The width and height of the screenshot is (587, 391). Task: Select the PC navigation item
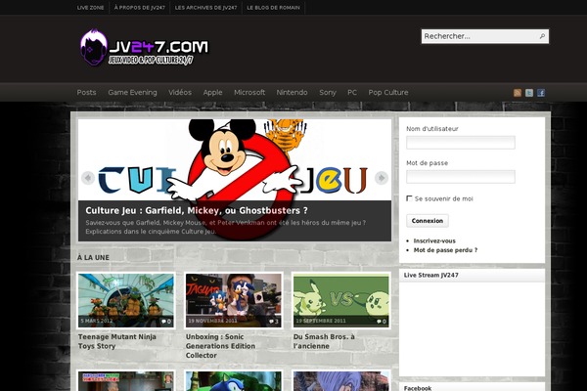click(352, 93)
